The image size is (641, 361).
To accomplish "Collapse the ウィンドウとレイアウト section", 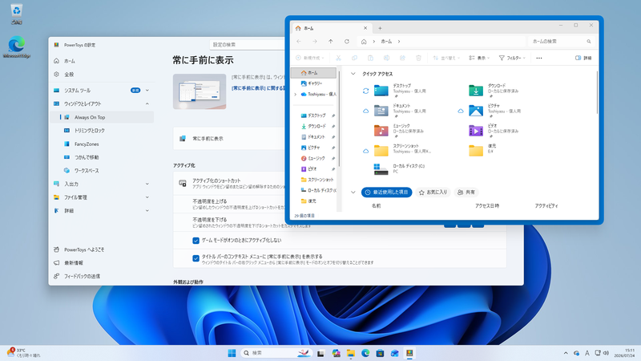I will [147, 104].
